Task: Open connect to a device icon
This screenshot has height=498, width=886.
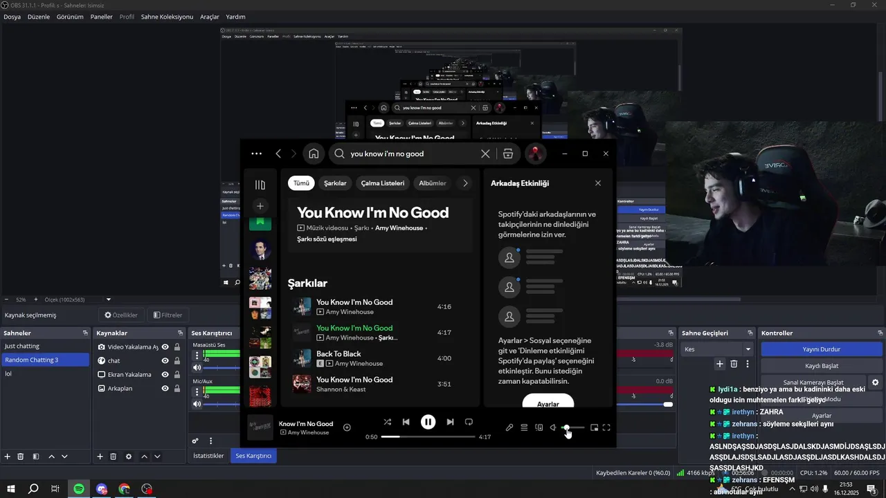Action: (539, 427)
